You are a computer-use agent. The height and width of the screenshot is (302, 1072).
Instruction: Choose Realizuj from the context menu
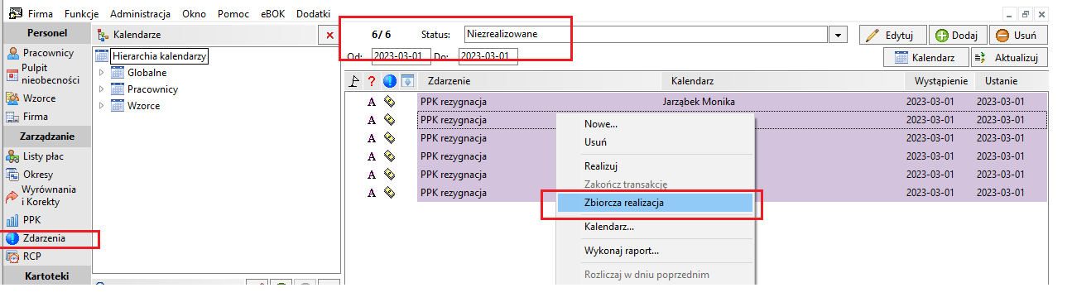coord(655,166)
